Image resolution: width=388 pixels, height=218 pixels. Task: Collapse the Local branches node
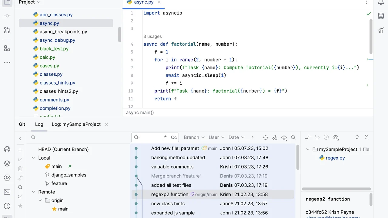(x=33, y=158)
